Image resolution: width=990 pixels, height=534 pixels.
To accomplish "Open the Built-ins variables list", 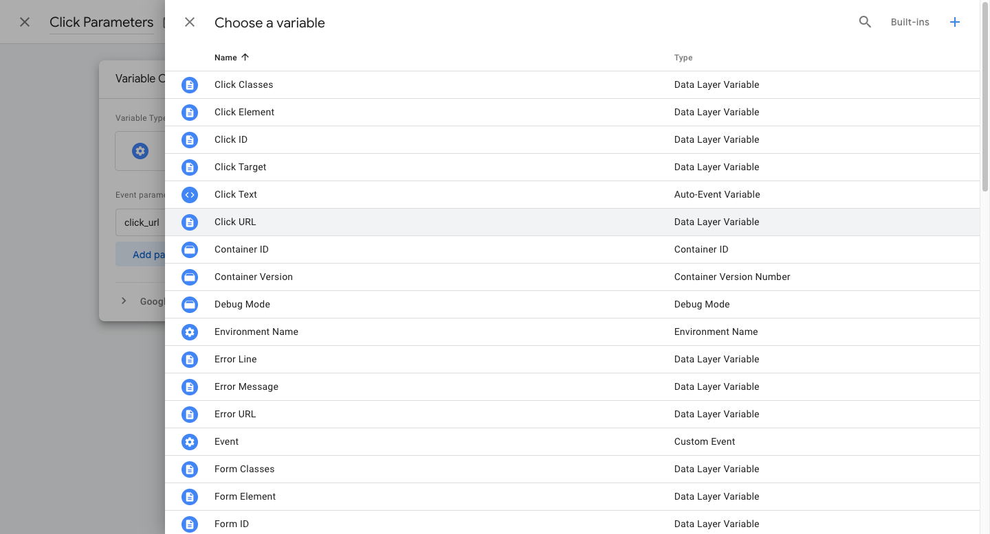I will tap(910, 22).
